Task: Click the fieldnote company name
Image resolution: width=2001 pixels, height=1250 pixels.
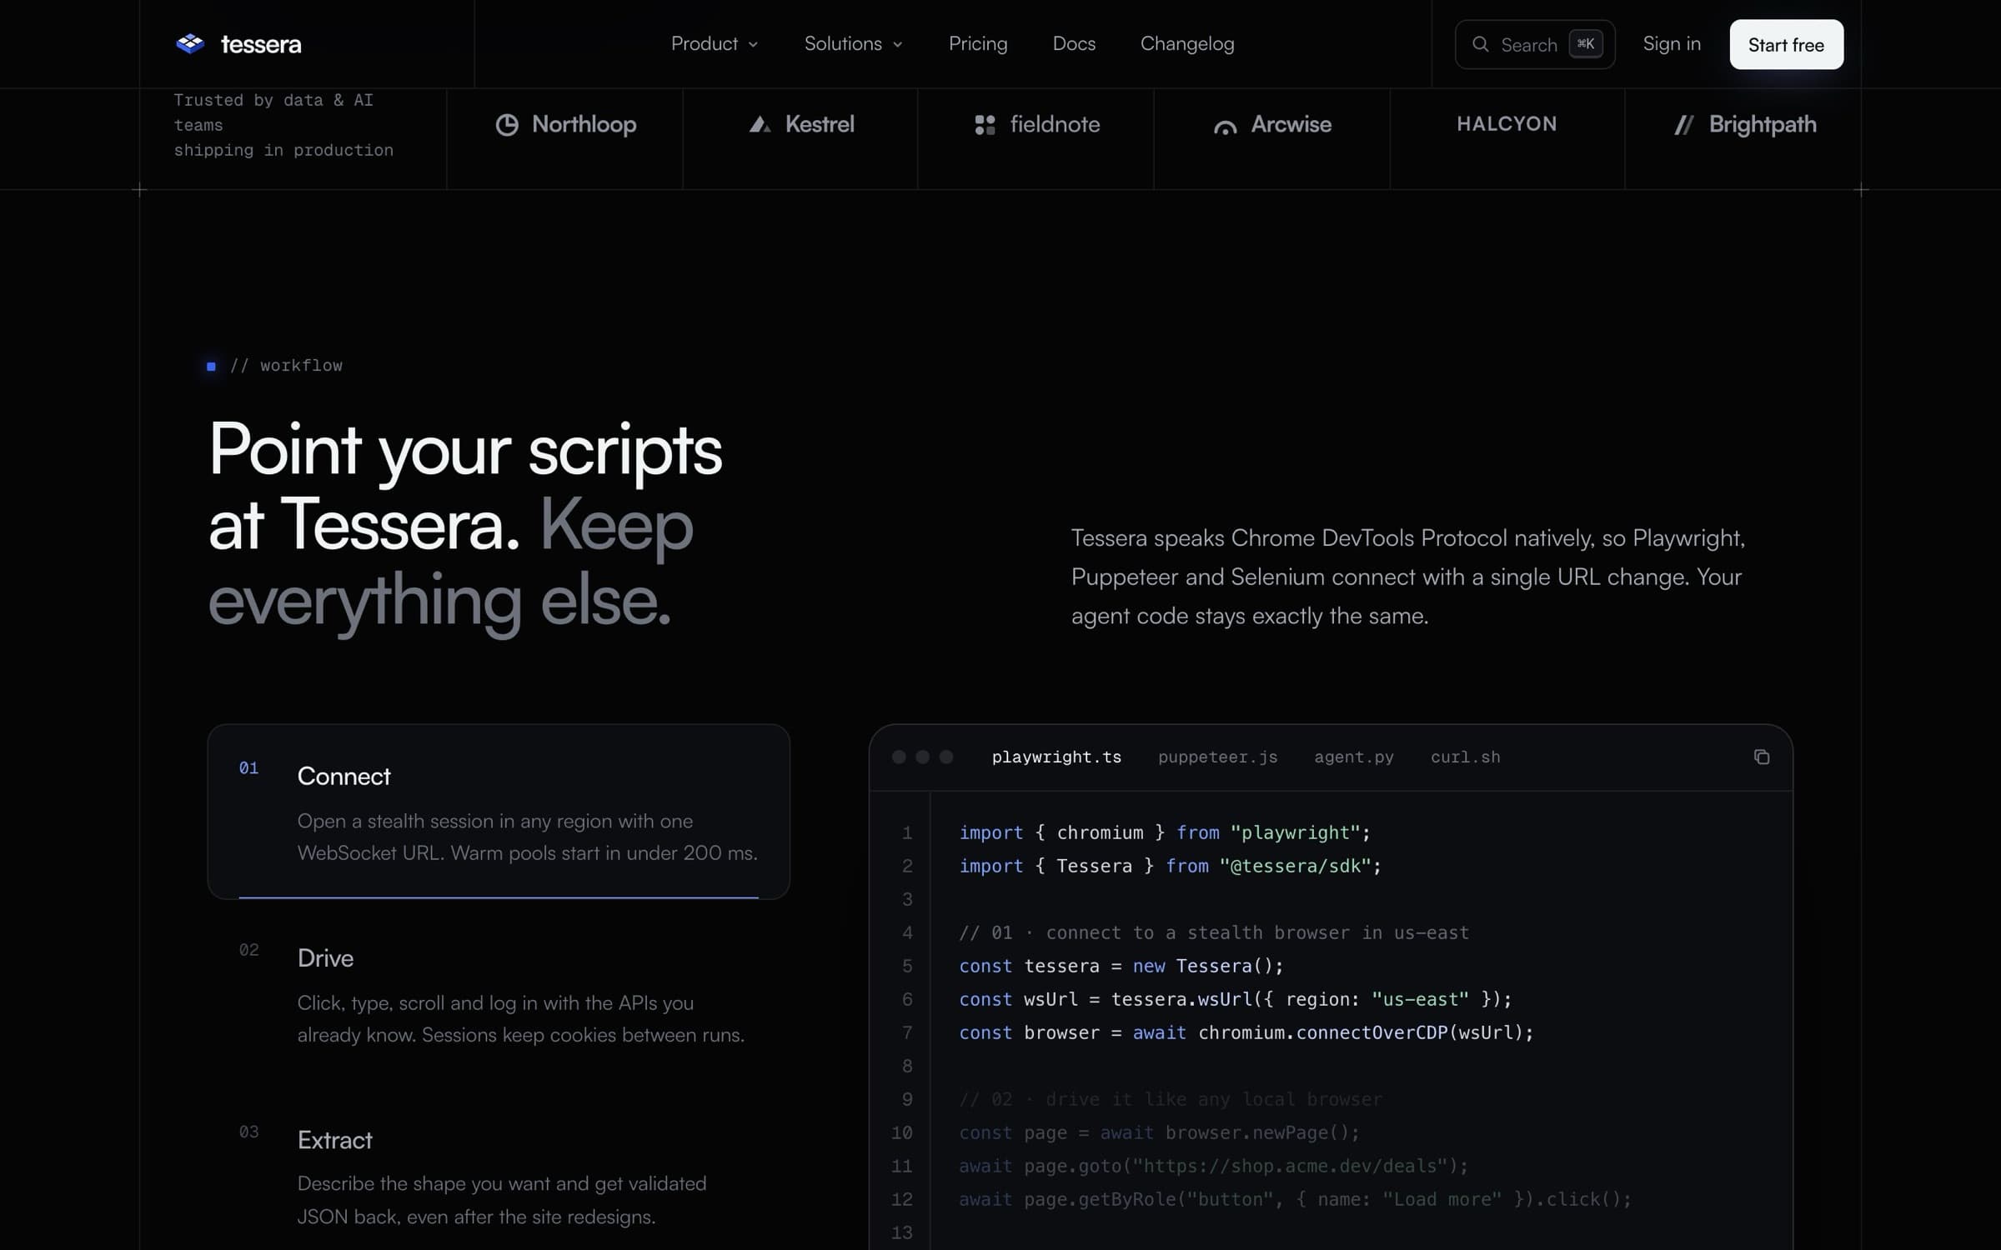Action: pos(1055,125)
